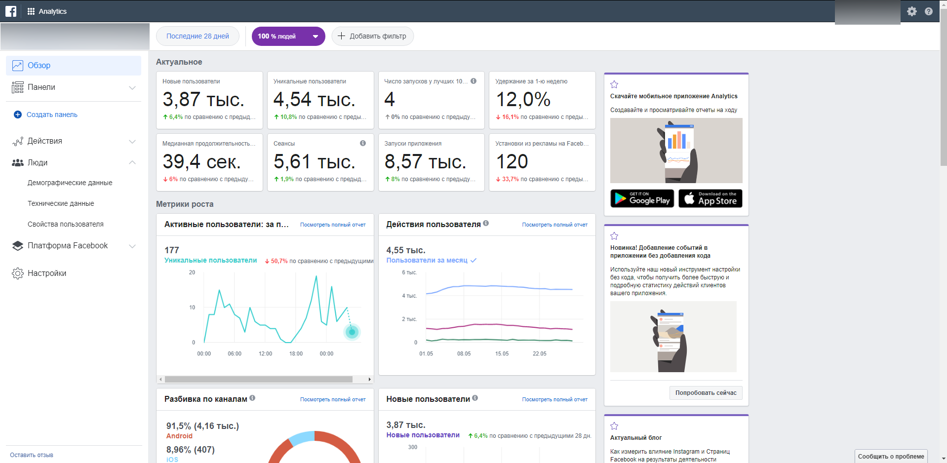Toggle star on Актуальный блог card
947x463 pixels.
coord(614,426)
